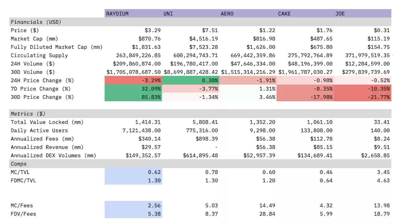
Task: Click UNI's market cap value $4,516.19
Action: (x=203, y=39)
